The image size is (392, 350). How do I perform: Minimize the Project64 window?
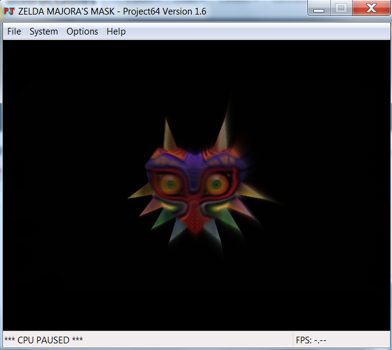[319, 9]
